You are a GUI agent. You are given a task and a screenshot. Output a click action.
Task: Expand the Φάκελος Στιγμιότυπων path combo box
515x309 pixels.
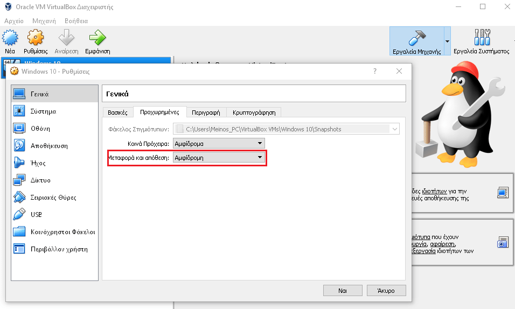click(395, 129)
